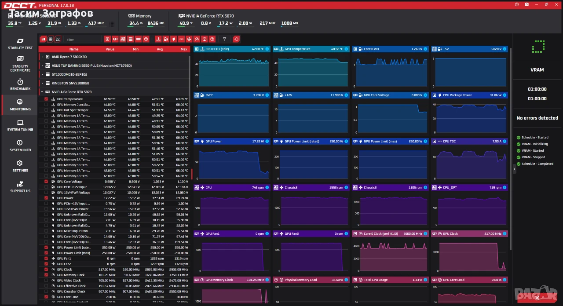Take a screenshot with the camera icon

pyautogui.click(x=527, y=4)
